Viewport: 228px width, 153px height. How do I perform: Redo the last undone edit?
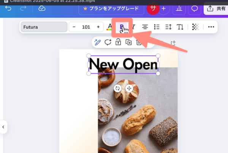click(23, 8)
